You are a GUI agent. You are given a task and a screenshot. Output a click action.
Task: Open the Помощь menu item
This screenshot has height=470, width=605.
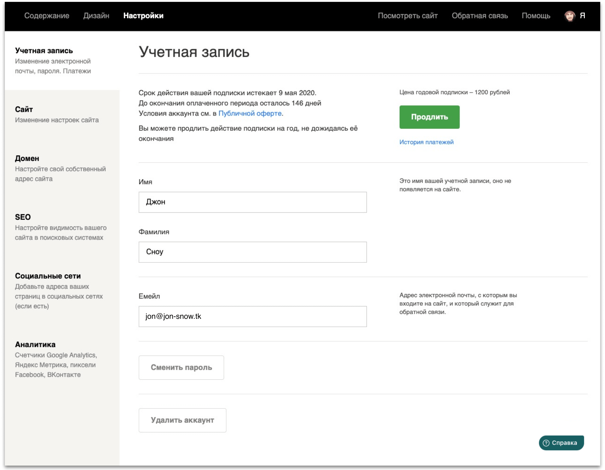point(536,16)
